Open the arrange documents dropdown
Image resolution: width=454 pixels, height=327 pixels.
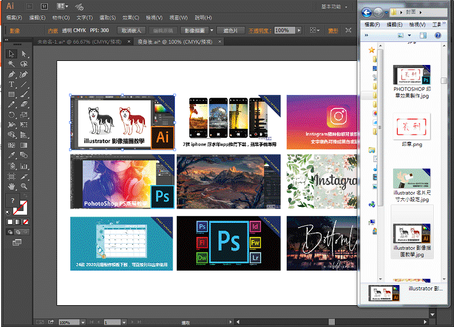(x=62, y=6)
